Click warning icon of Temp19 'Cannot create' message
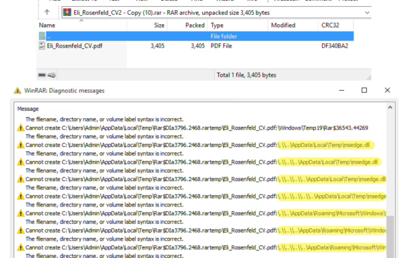The height and width of the screenshot is (258, 419). click(21, 128)
